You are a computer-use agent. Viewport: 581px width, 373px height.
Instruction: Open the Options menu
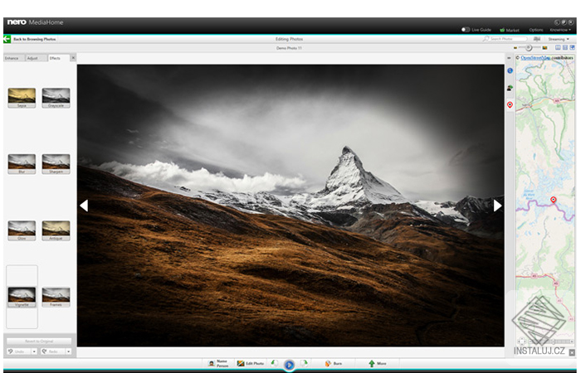coord(536,30)
